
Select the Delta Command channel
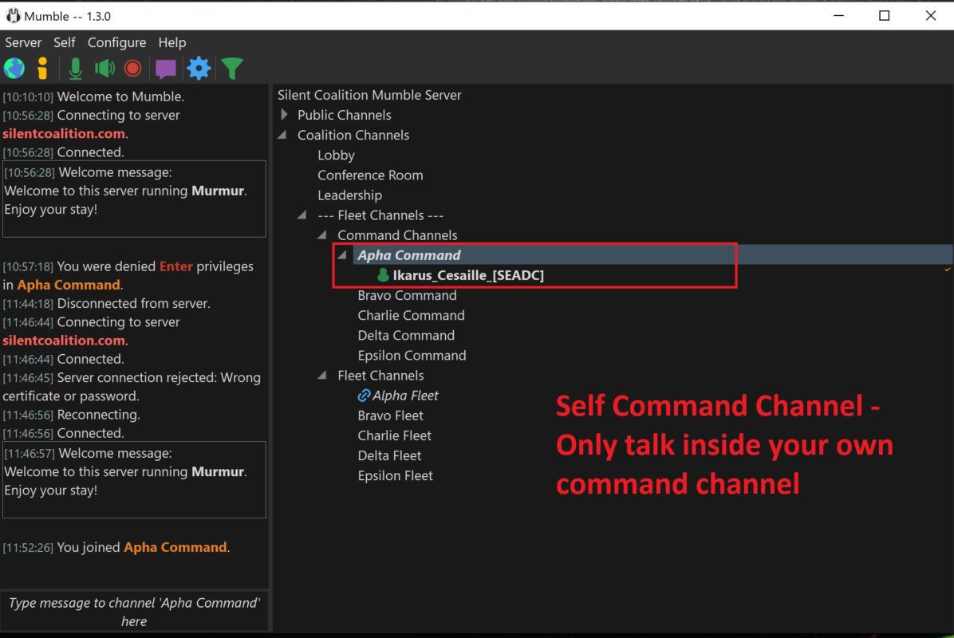click(x=406, y=335)
